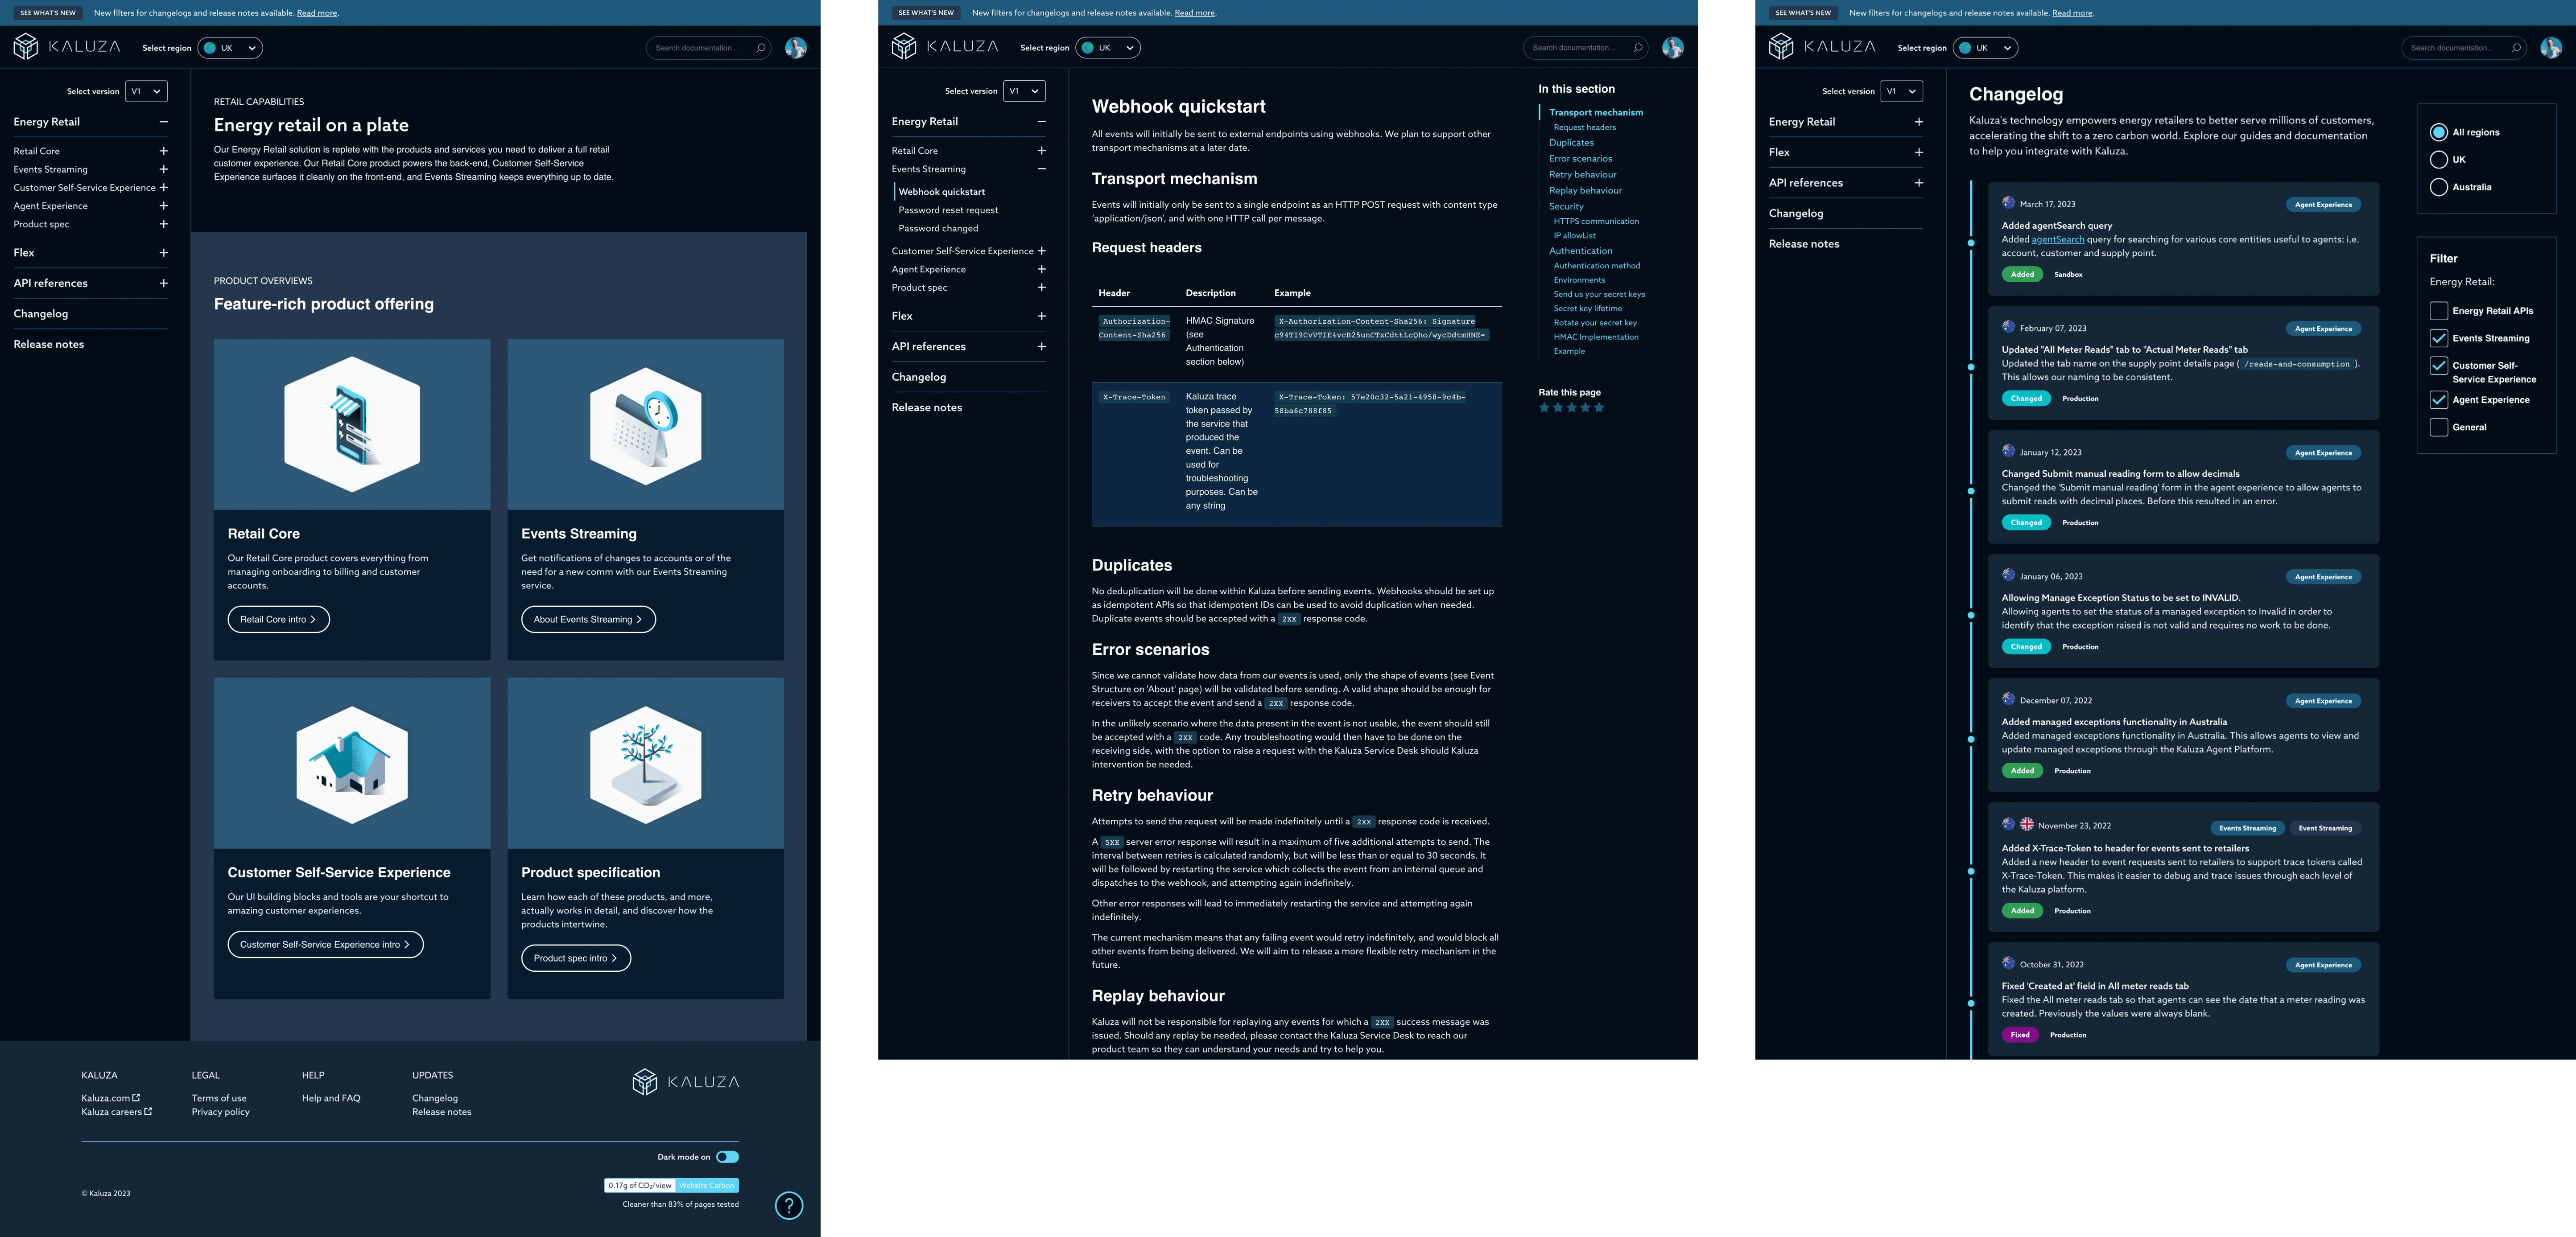Click the Product specification tree illustration
2576x1237 pixels.
coord(646,765)
